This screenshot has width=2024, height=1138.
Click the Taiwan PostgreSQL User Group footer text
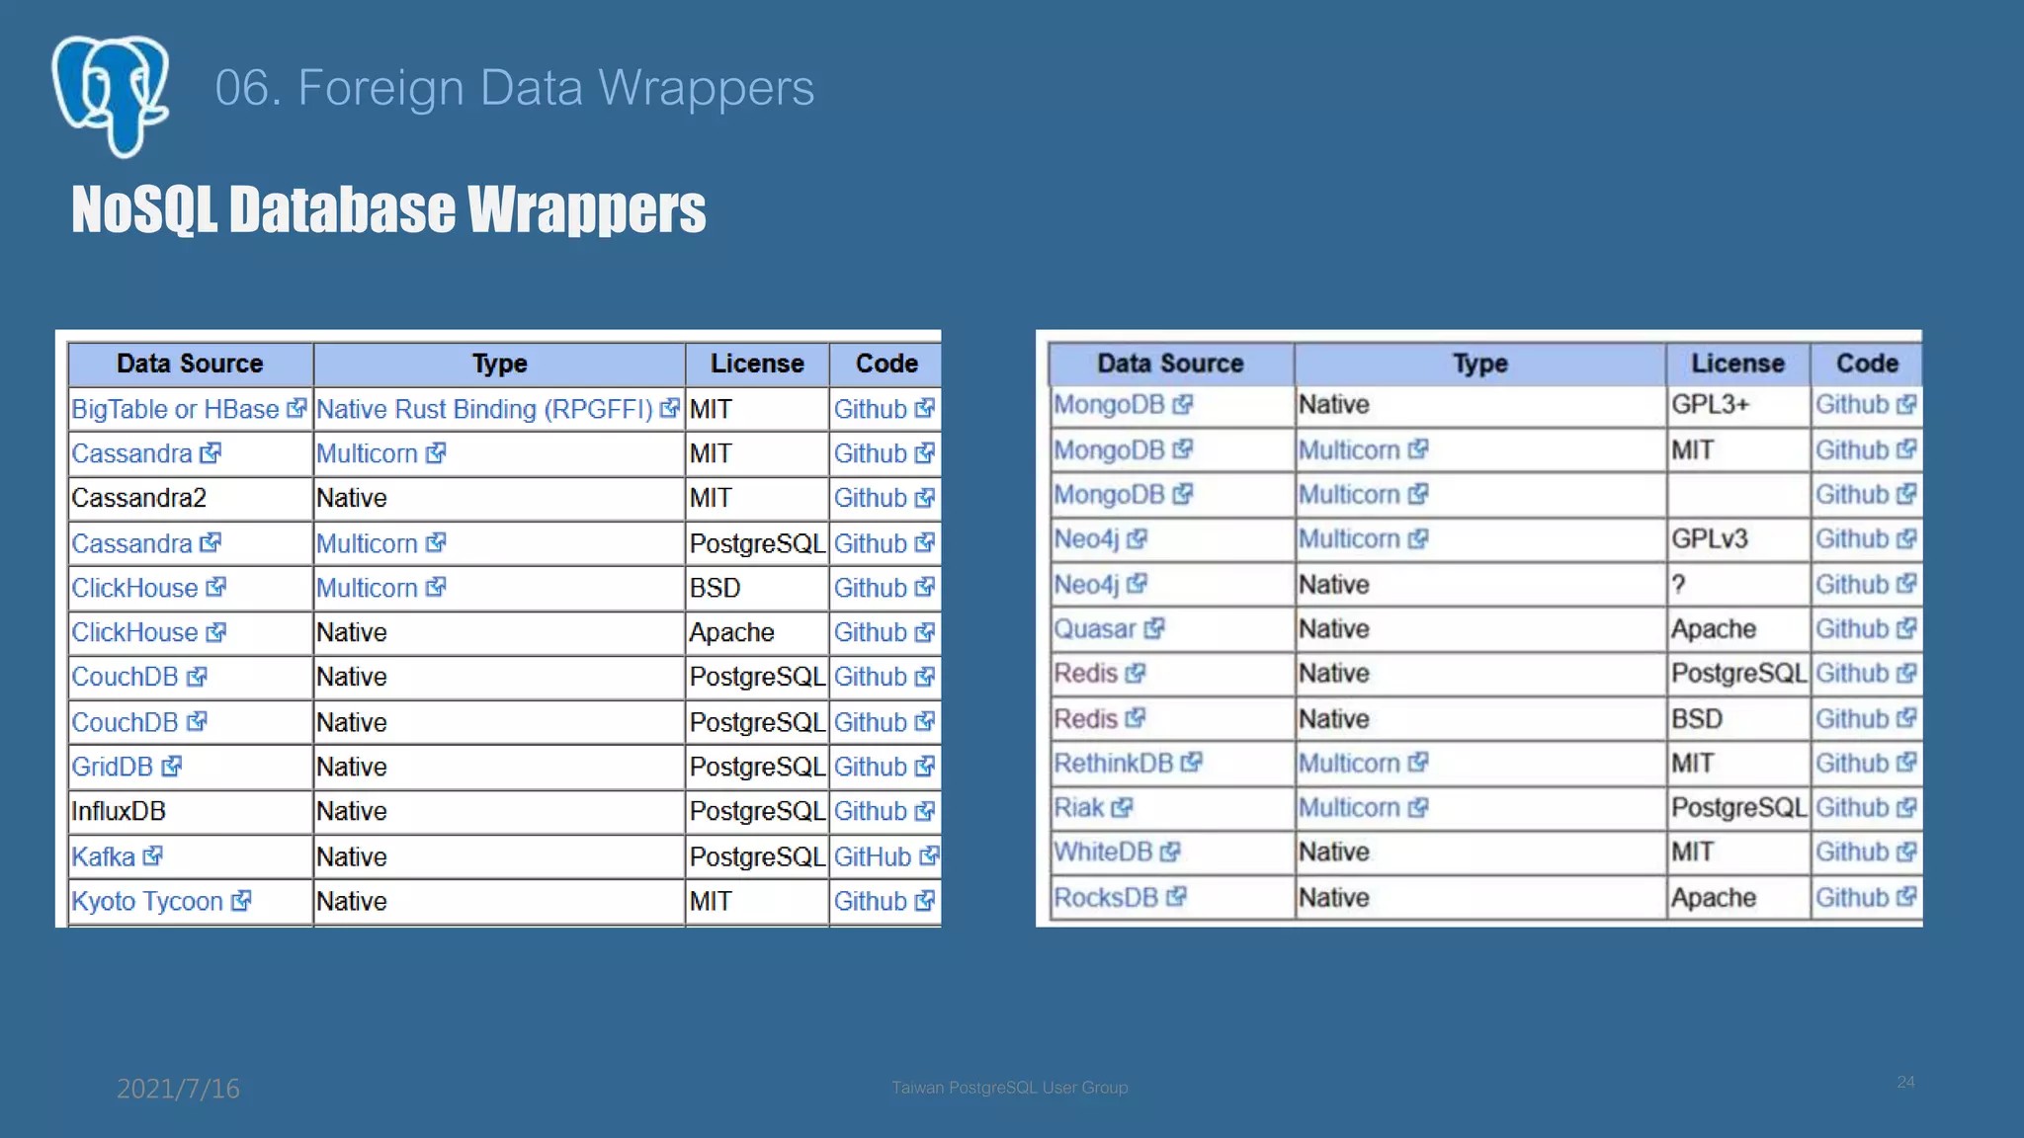point(1010,1088)
